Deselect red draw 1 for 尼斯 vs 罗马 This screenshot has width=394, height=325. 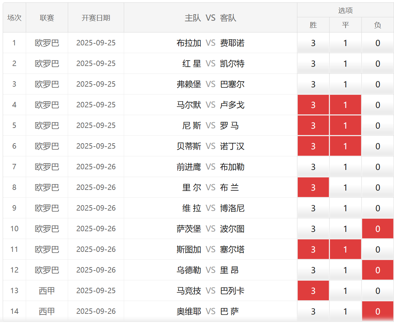(345, 126)
